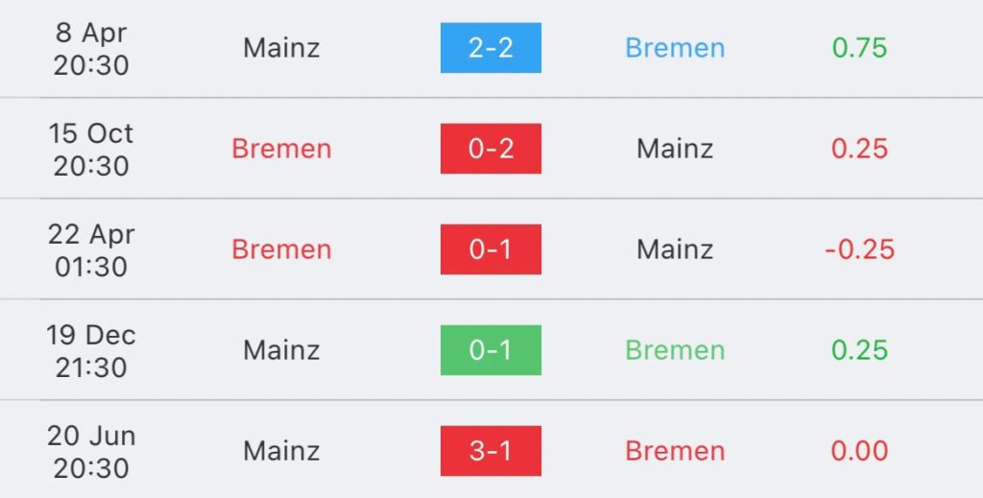Open the Mainz team in the 8 Apr match
The height and width of the screenshot is (498, 983).
[281, 48]
